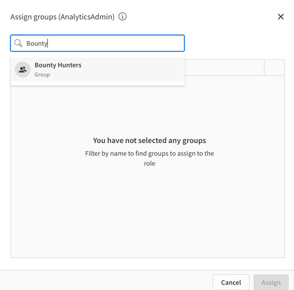294x290 pixels.
Task: Click the Assign button
Action: 270,282
